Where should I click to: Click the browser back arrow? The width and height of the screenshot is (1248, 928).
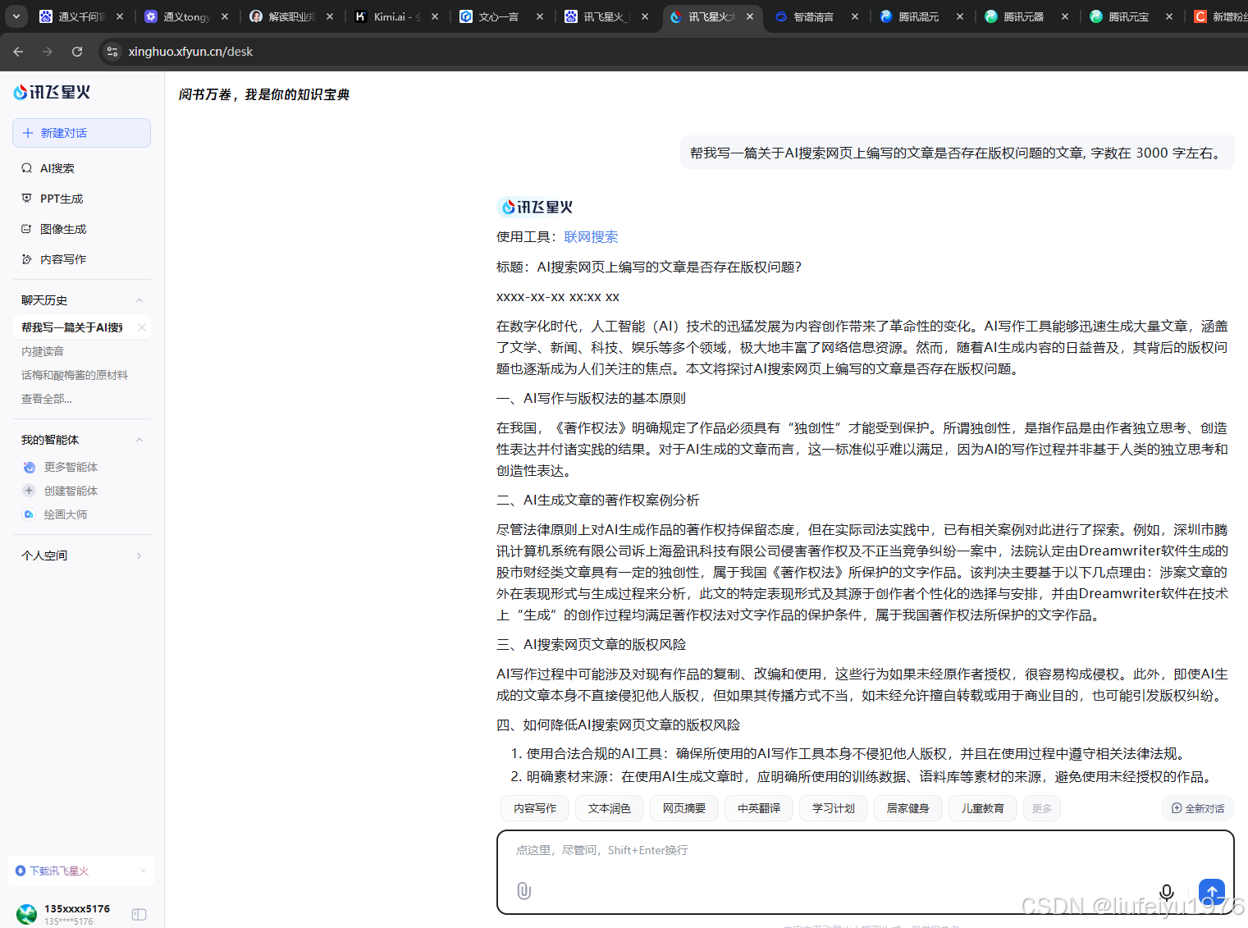pyautogui.click(x=18, y=52)
